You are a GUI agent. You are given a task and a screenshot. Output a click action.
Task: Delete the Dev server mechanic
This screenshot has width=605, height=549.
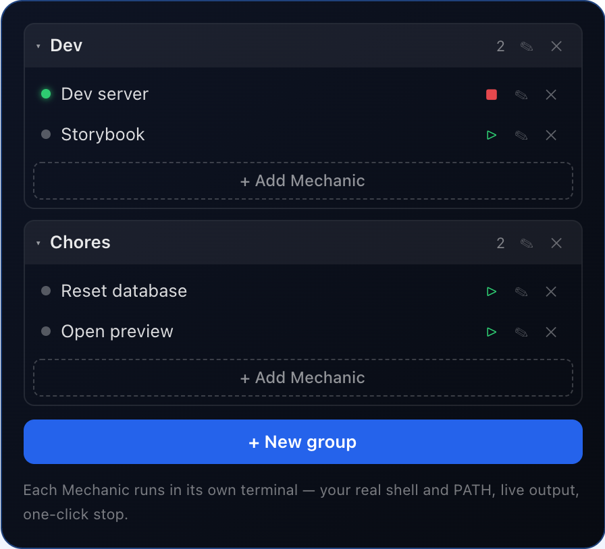click(551, 94)
